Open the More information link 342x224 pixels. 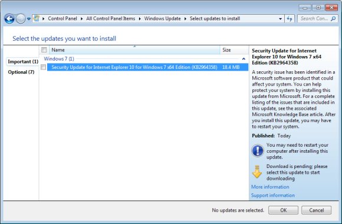(270, 187)
